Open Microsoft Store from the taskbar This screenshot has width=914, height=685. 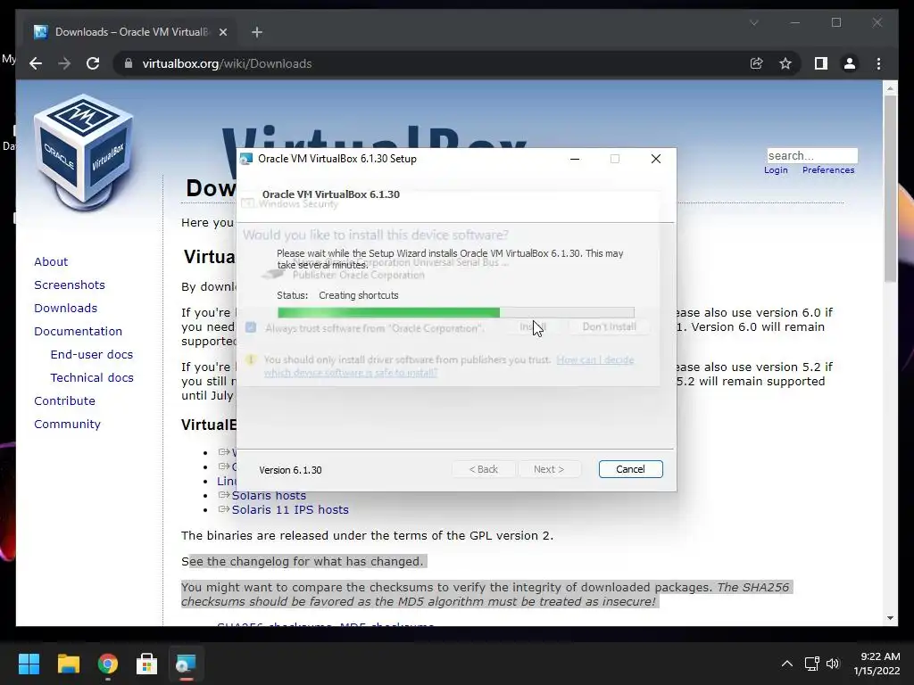pos(147,664)
